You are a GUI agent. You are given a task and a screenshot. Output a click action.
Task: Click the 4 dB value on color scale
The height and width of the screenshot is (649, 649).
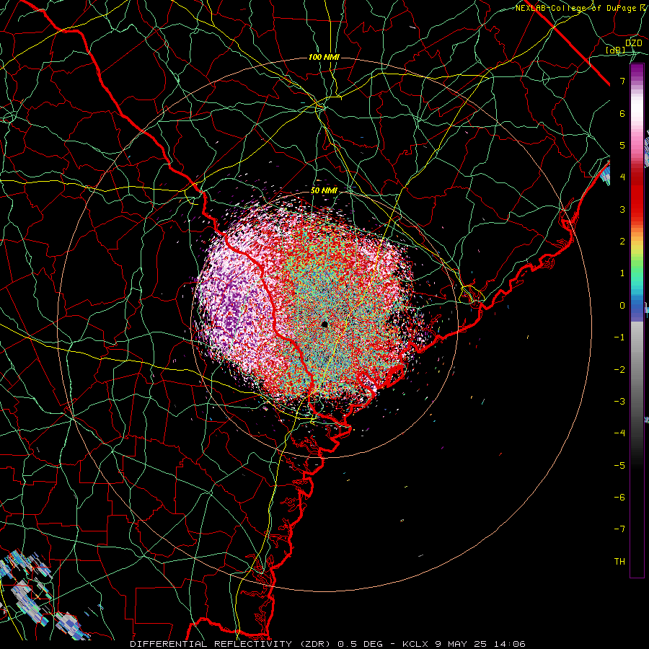click(x=622, y=177)
